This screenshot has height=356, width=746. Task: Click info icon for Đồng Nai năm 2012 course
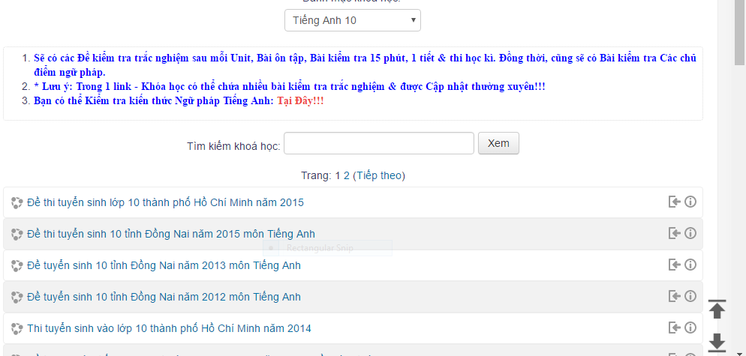690,296
